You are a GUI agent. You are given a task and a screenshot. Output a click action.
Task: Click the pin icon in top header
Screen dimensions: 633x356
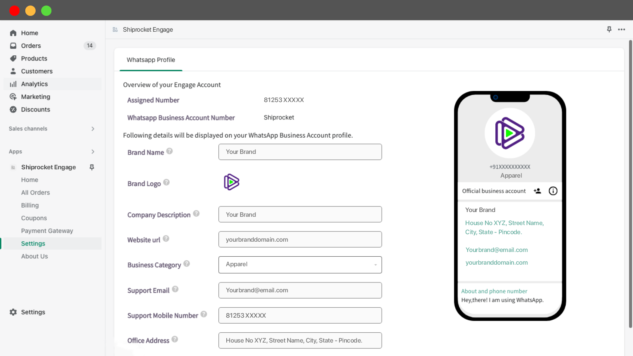click(609, 29)
